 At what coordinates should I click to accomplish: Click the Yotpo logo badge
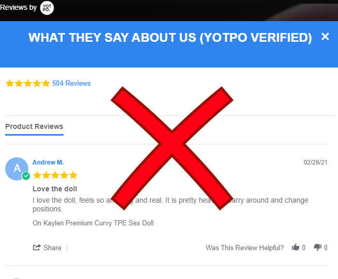coord(47,8)
